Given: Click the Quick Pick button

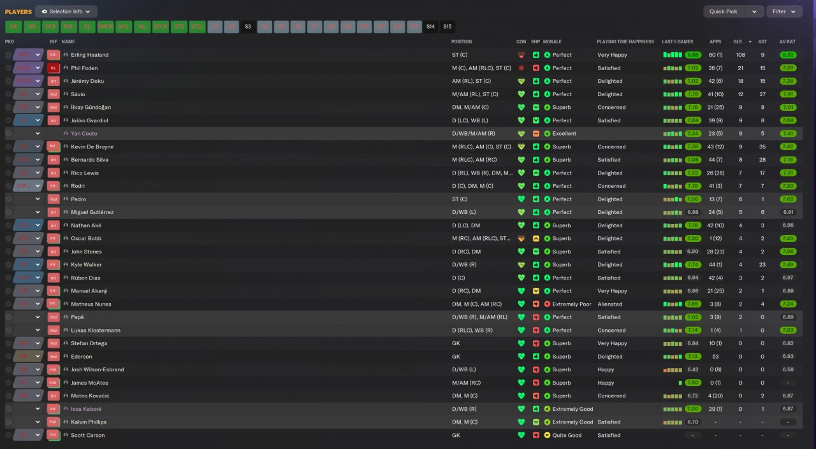Looking at the screenshot, I should click(x=724, y=11).
